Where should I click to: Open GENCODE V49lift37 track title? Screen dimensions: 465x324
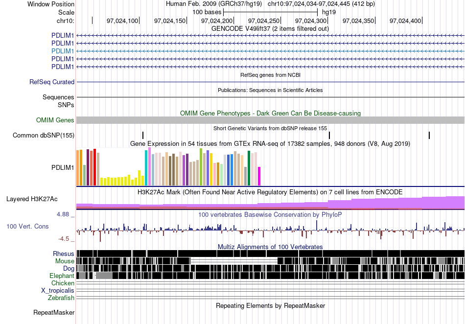tap(270, 29)
